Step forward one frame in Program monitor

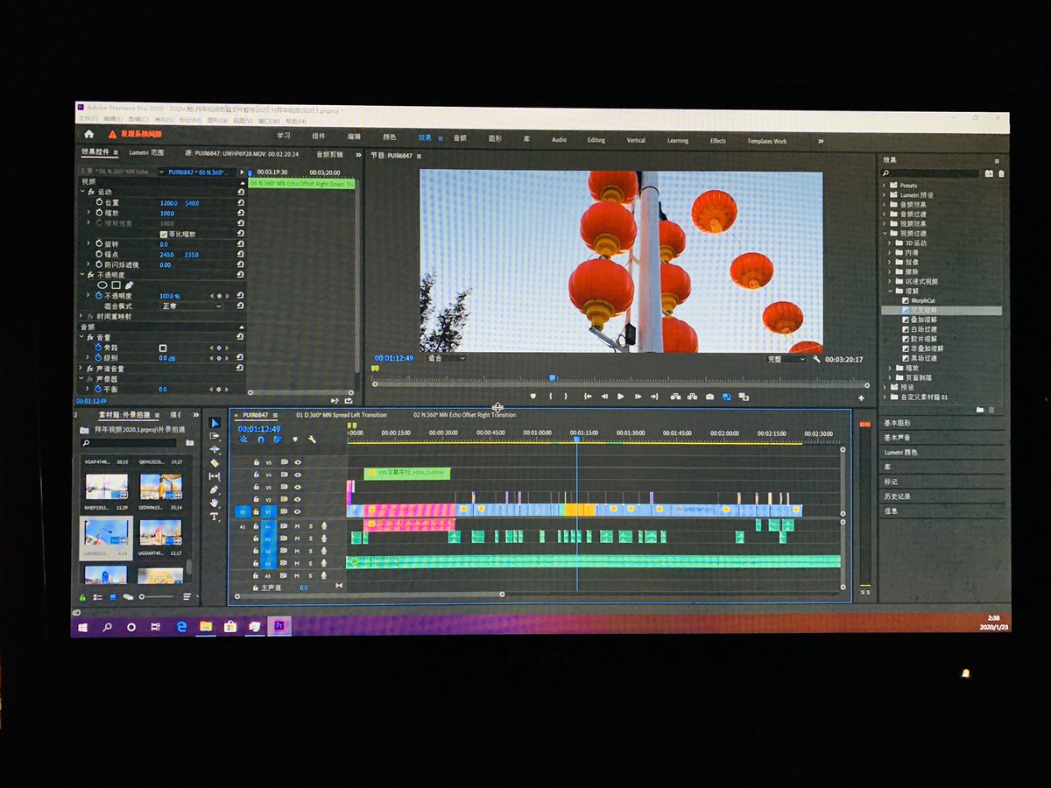click(x=638, y=397)
